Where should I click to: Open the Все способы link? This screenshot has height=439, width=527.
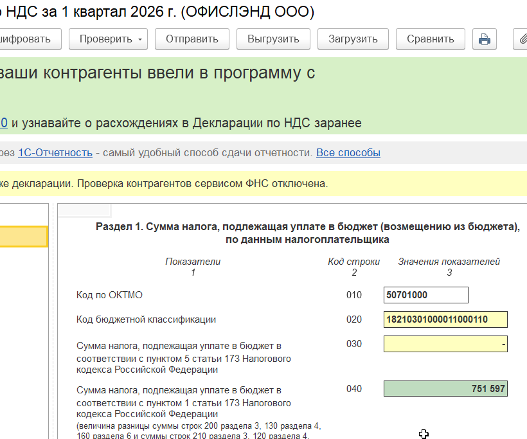pos(348,152)
